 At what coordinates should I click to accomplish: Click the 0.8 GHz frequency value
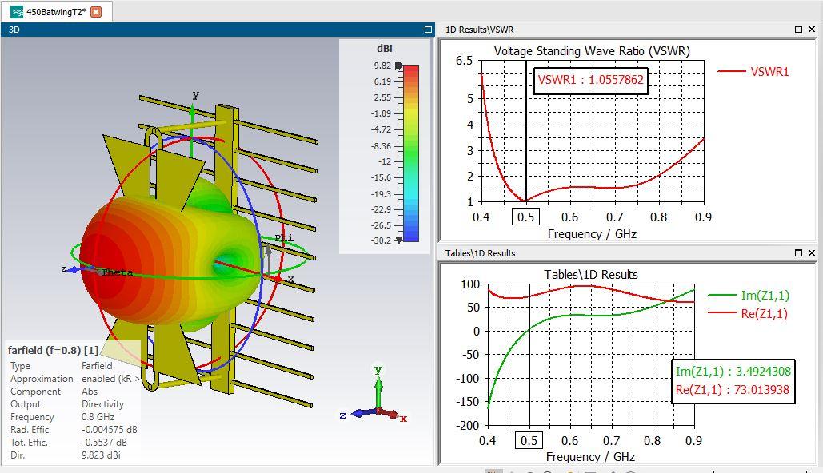(98, 417)
